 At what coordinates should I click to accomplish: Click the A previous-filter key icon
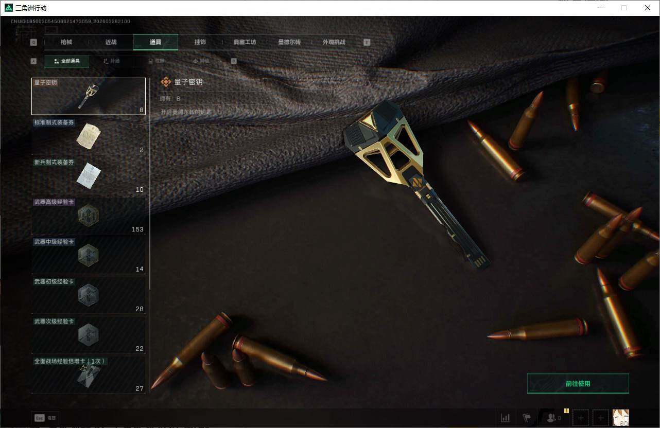pyautogui.click(x=34, y=61)
